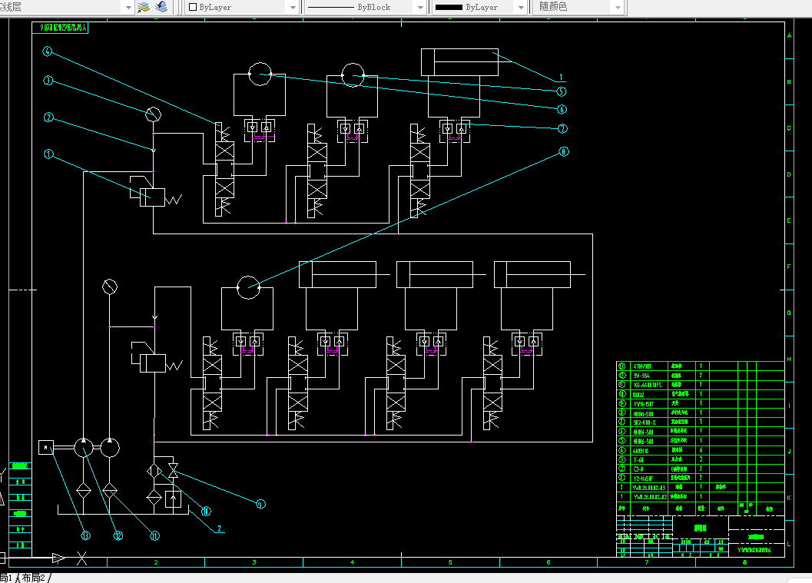
Task: Select the shut-off valve bowtie symbol
Action: pos(173,470)
